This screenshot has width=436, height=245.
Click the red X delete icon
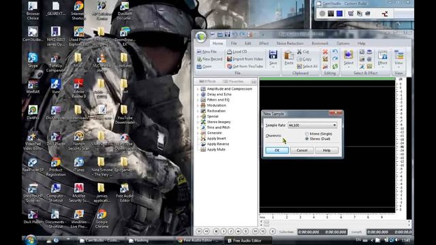click(x=325, y=52)
